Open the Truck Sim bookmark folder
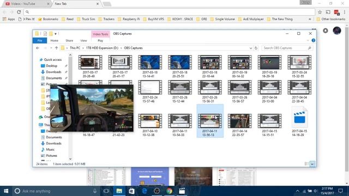The height and width of the screenshot is (196, 349). [x=86, y=19]
